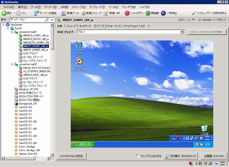Open the VM menu
This screenshot has width=229, height=167.
[x=64, y=7]
